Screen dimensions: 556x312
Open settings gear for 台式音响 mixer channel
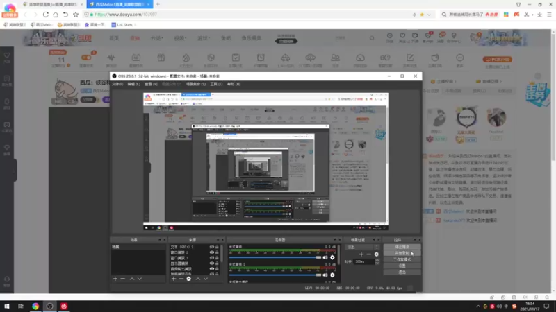click(332, 257)
